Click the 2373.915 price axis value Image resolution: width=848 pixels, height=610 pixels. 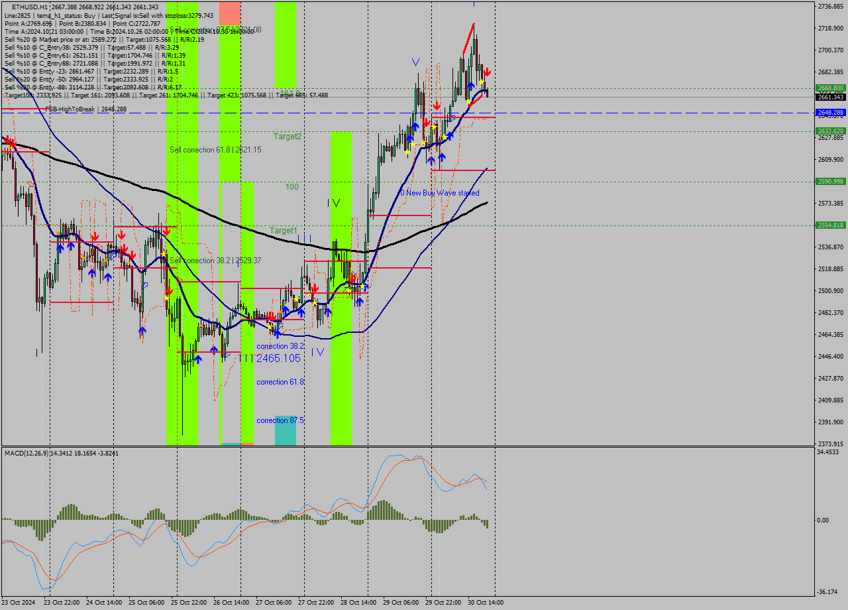[831, 444]
